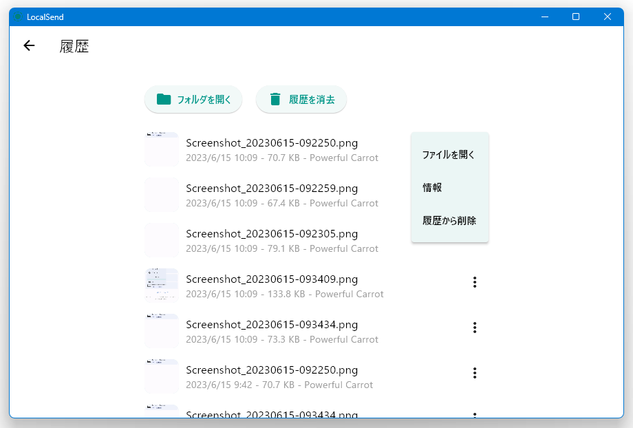Click the details line dated 2023/6/15 9:42

[279, 385]
